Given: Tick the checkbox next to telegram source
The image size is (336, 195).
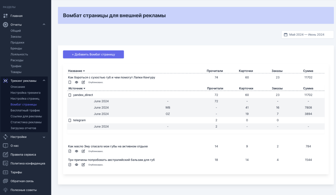Looking at the screenshot, I should point(70,120).
